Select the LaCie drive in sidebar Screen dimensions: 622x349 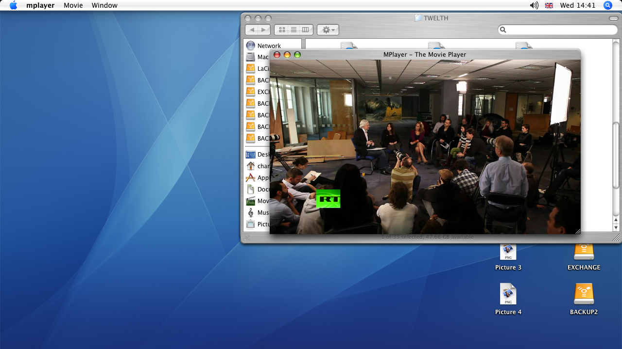click(x=258, y=69)
